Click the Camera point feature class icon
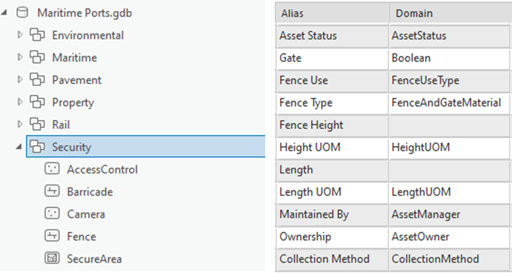This screenshot has height=273, width=512. [52, 214]
